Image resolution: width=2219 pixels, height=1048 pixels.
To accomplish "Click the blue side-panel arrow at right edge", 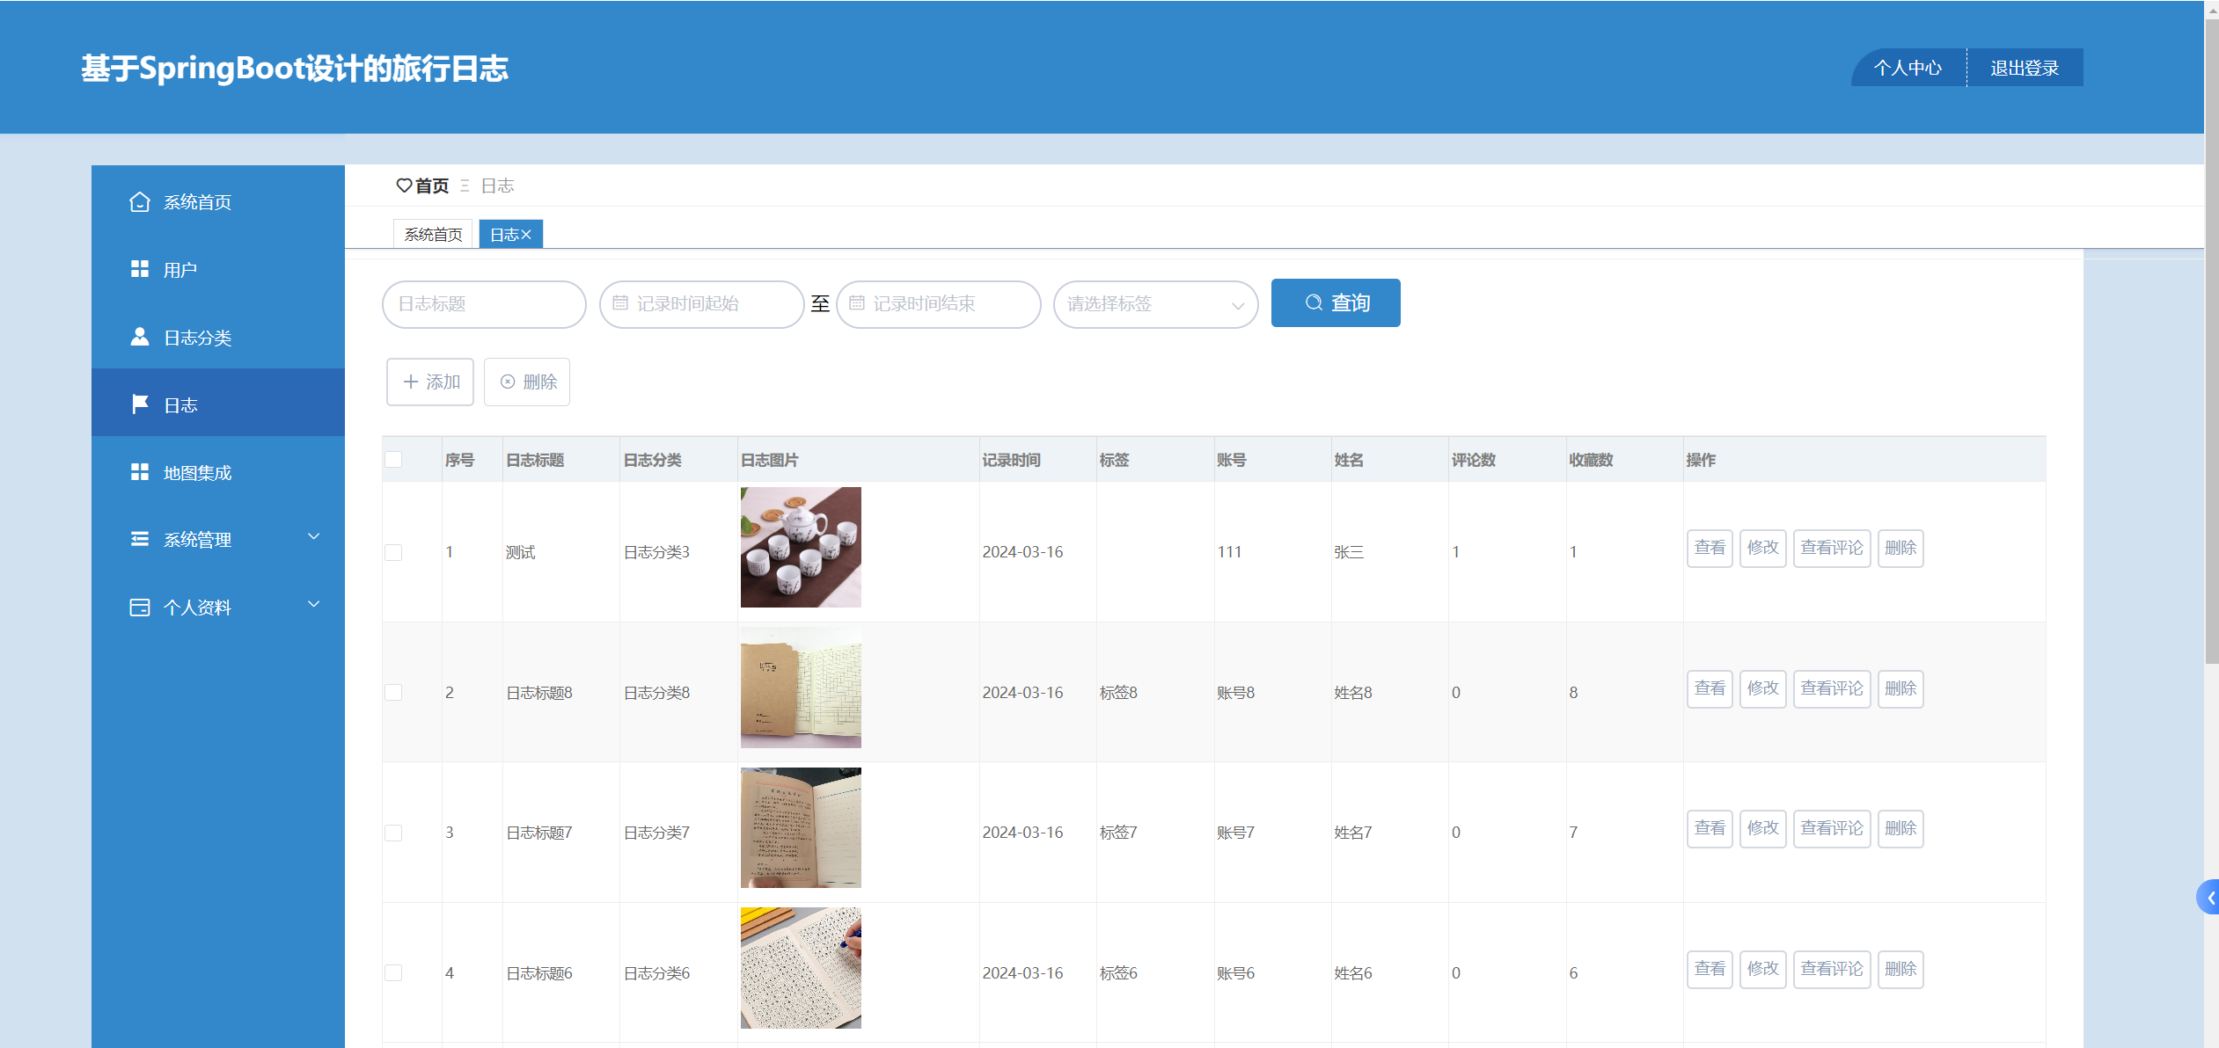I will pyautogui.click(x=2208, y=898).
